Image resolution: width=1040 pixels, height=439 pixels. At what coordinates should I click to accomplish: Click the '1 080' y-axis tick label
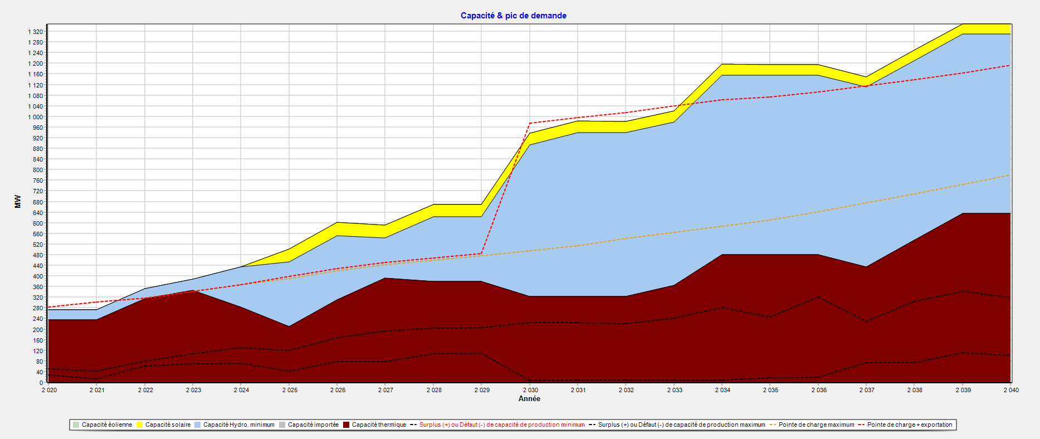click(35, 96)
